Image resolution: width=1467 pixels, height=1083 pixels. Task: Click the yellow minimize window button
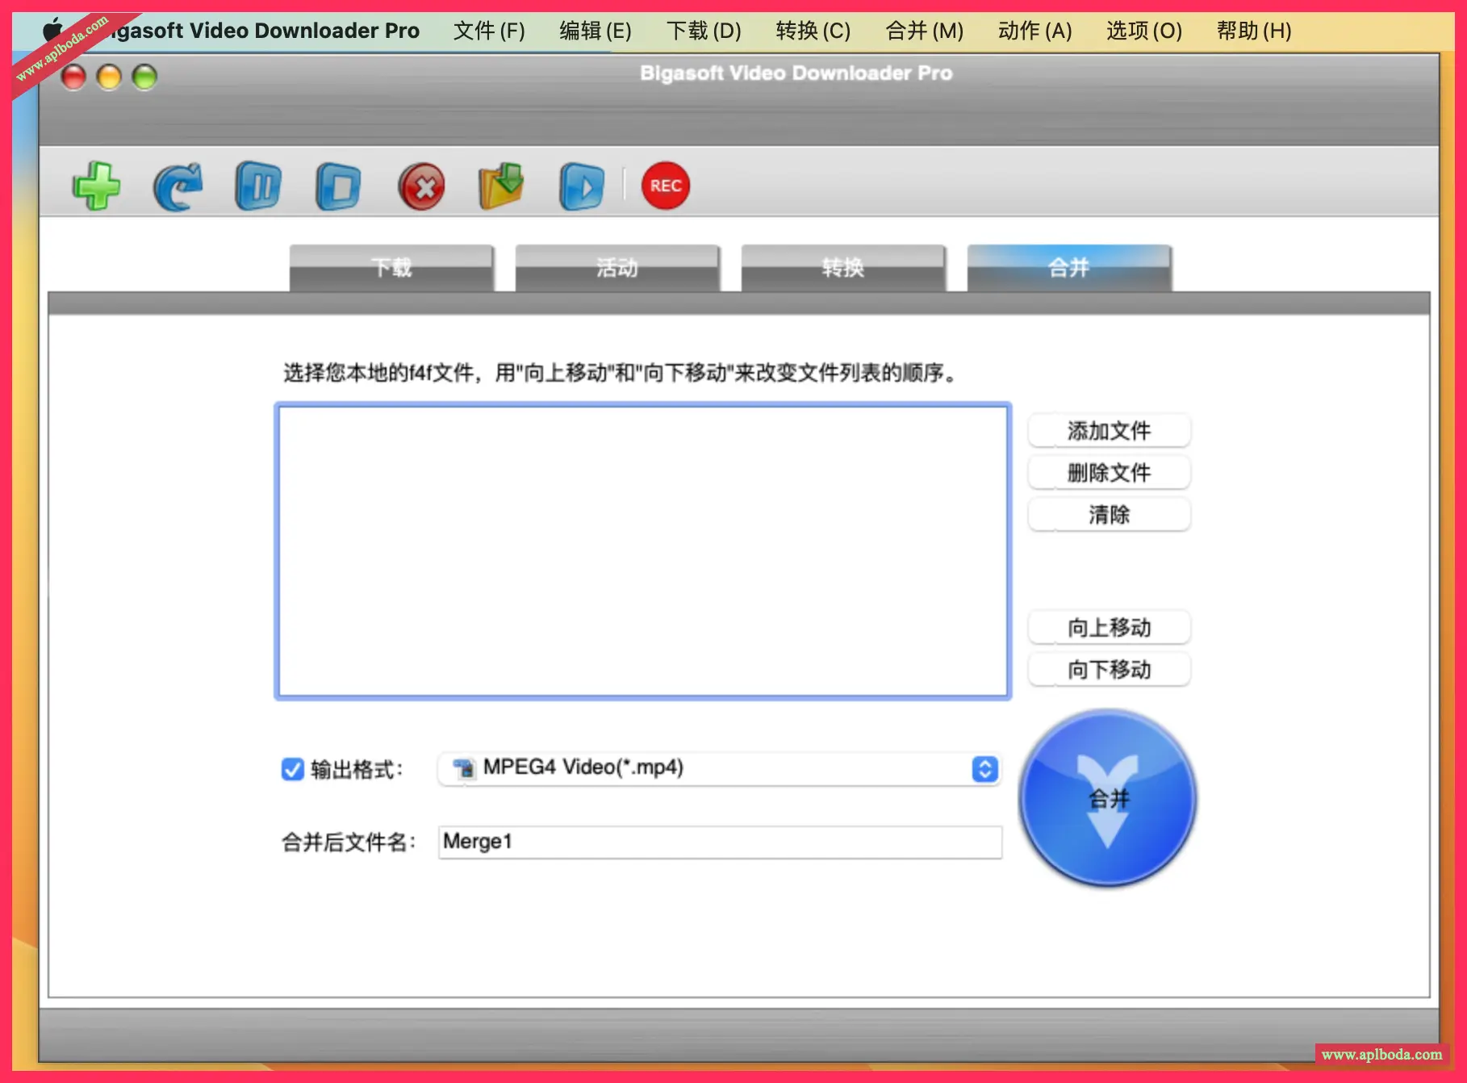pyautogui.click(x=109, y=77)
